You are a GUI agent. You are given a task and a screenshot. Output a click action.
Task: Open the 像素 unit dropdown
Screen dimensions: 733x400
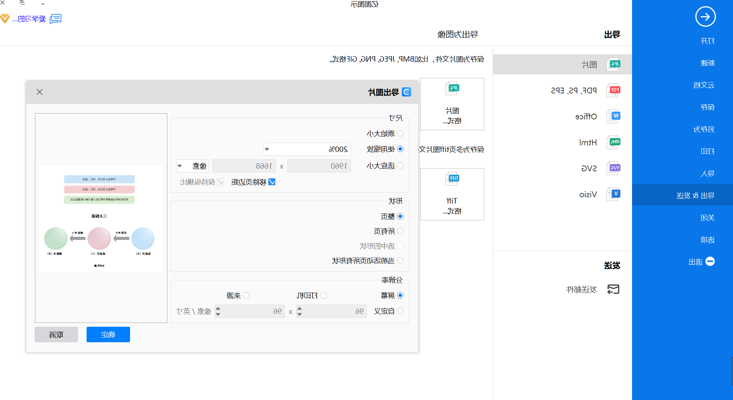point(193,166)
